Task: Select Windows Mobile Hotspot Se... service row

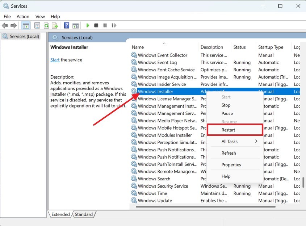Action: [x=167, y=128]
